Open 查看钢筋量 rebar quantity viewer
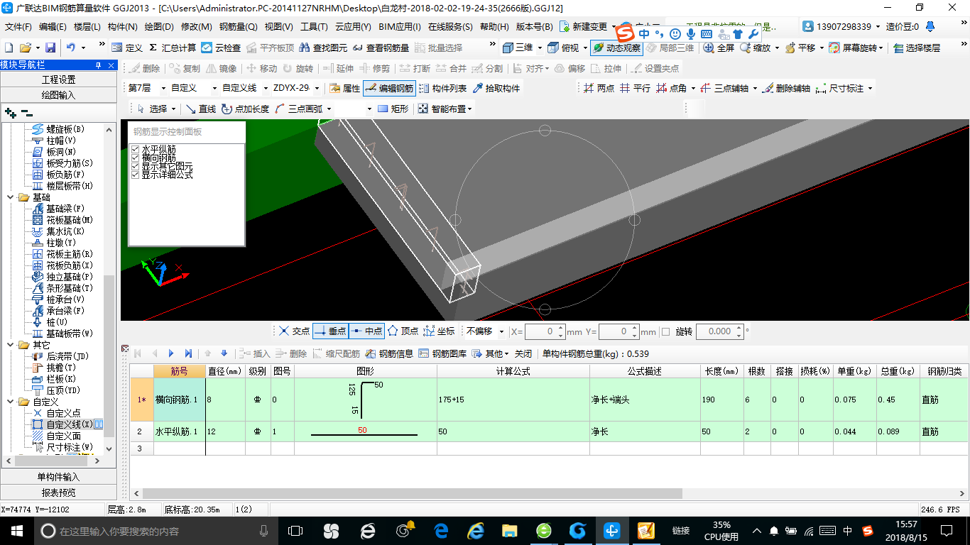The image size is (970, 545). (381, 48)
